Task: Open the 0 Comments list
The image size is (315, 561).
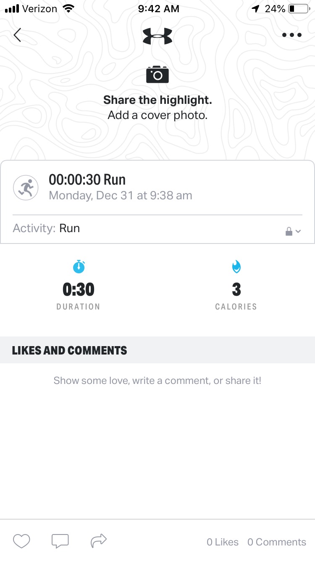Action: (277, 542)
